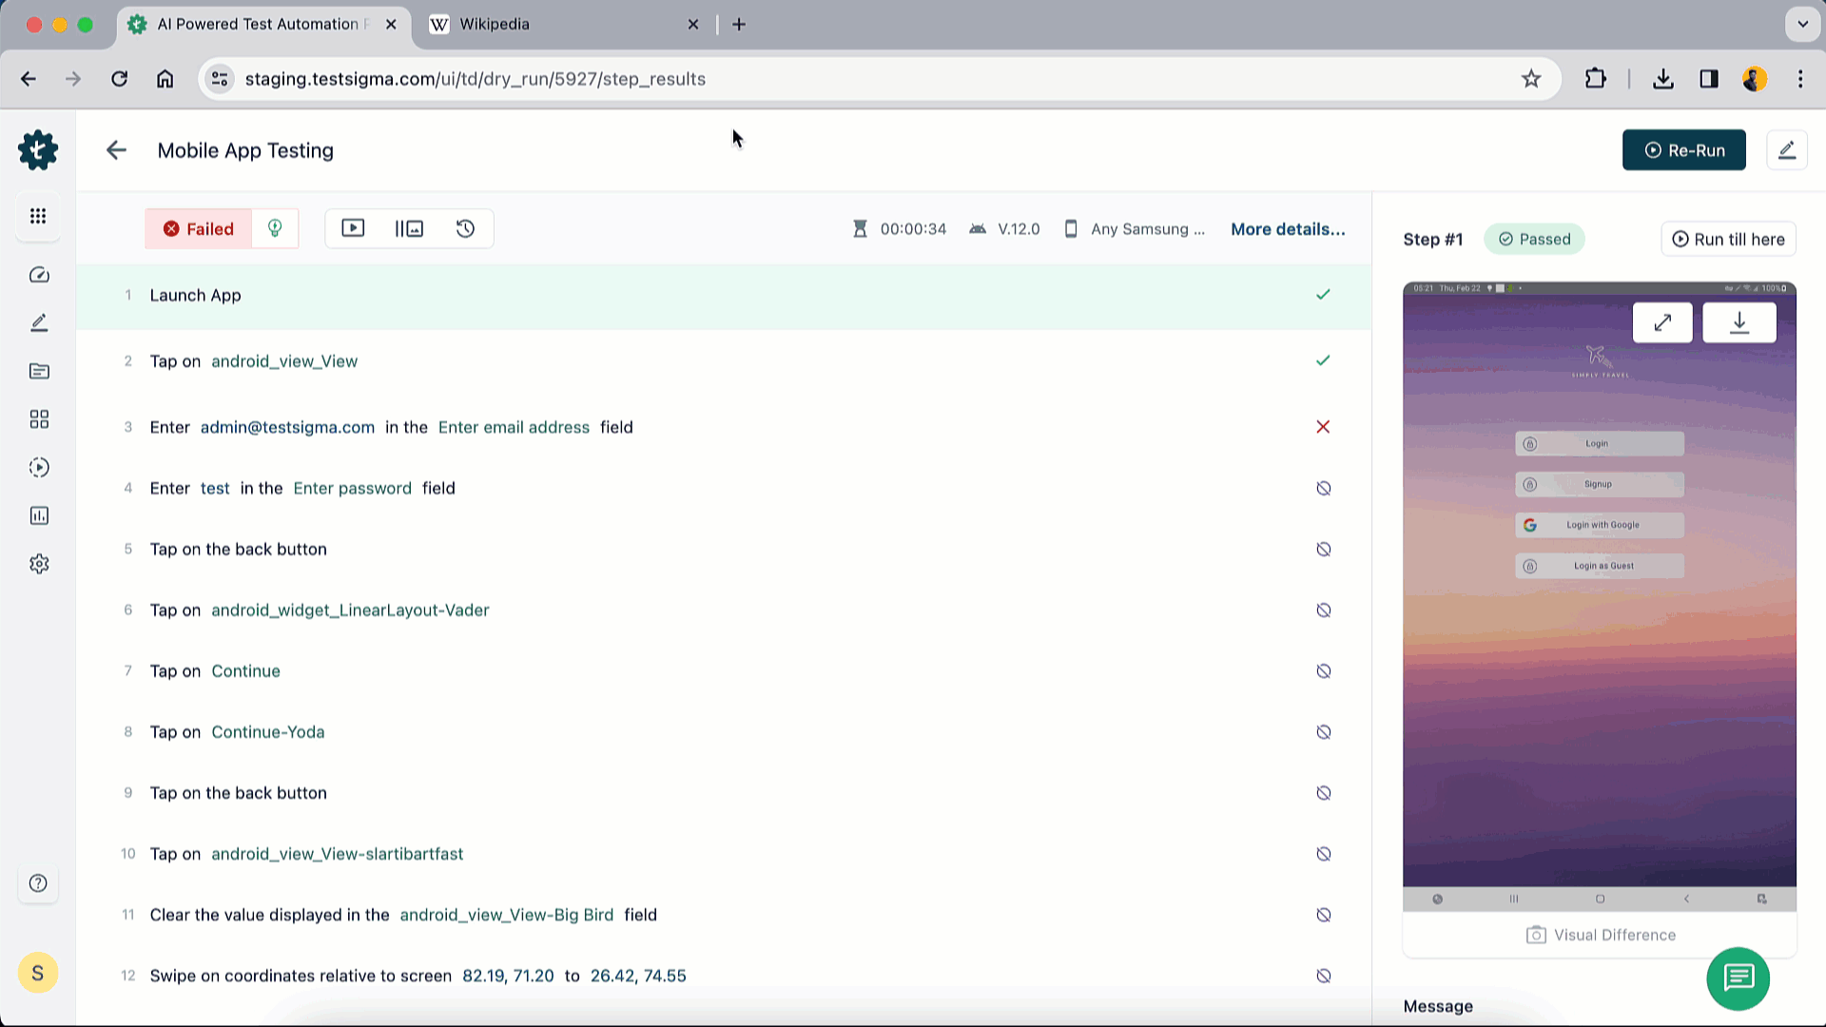Image resolution: width=1826 pixels, height=1027 pixels.
Task: Click the lightbulb suggestion icon next to Failed
Action: [x=275, y=228]
